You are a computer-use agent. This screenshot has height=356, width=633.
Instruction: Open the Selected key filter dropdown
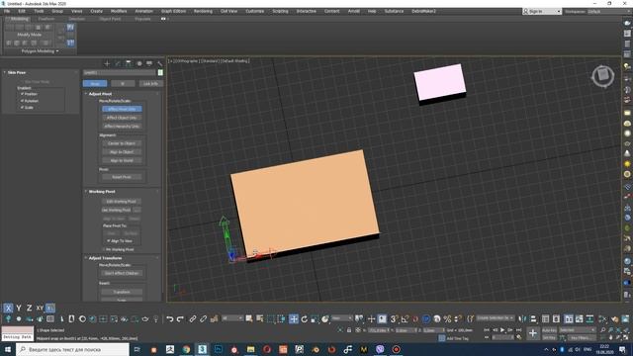pos(578,330)
